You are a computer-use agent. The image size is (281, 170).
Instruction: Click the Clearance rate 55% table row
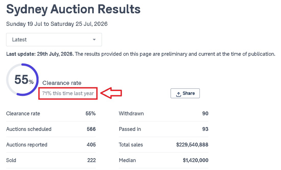point(51,113)
